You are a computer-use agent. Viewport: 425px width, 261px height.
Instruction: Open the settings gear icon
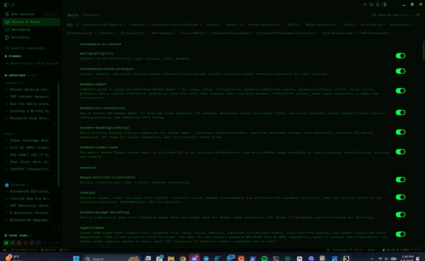tap(378, 5)
